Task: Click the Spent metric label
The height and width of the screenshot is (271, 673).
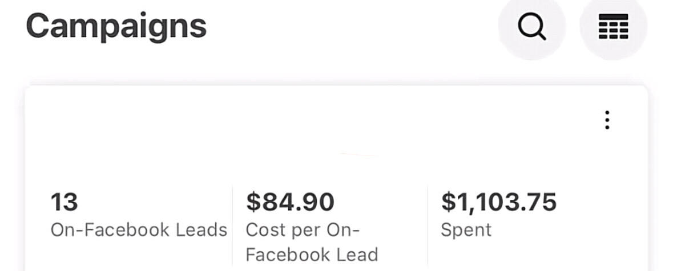Action: 466,231
